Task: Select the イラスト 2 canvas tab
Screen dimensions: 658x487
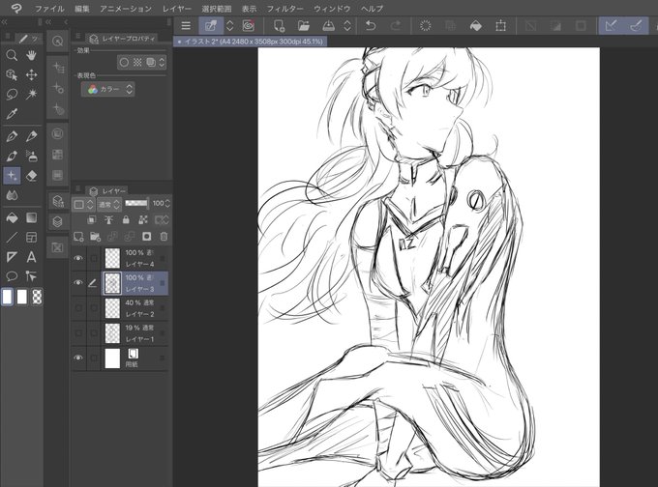Action: pos(250,42)
